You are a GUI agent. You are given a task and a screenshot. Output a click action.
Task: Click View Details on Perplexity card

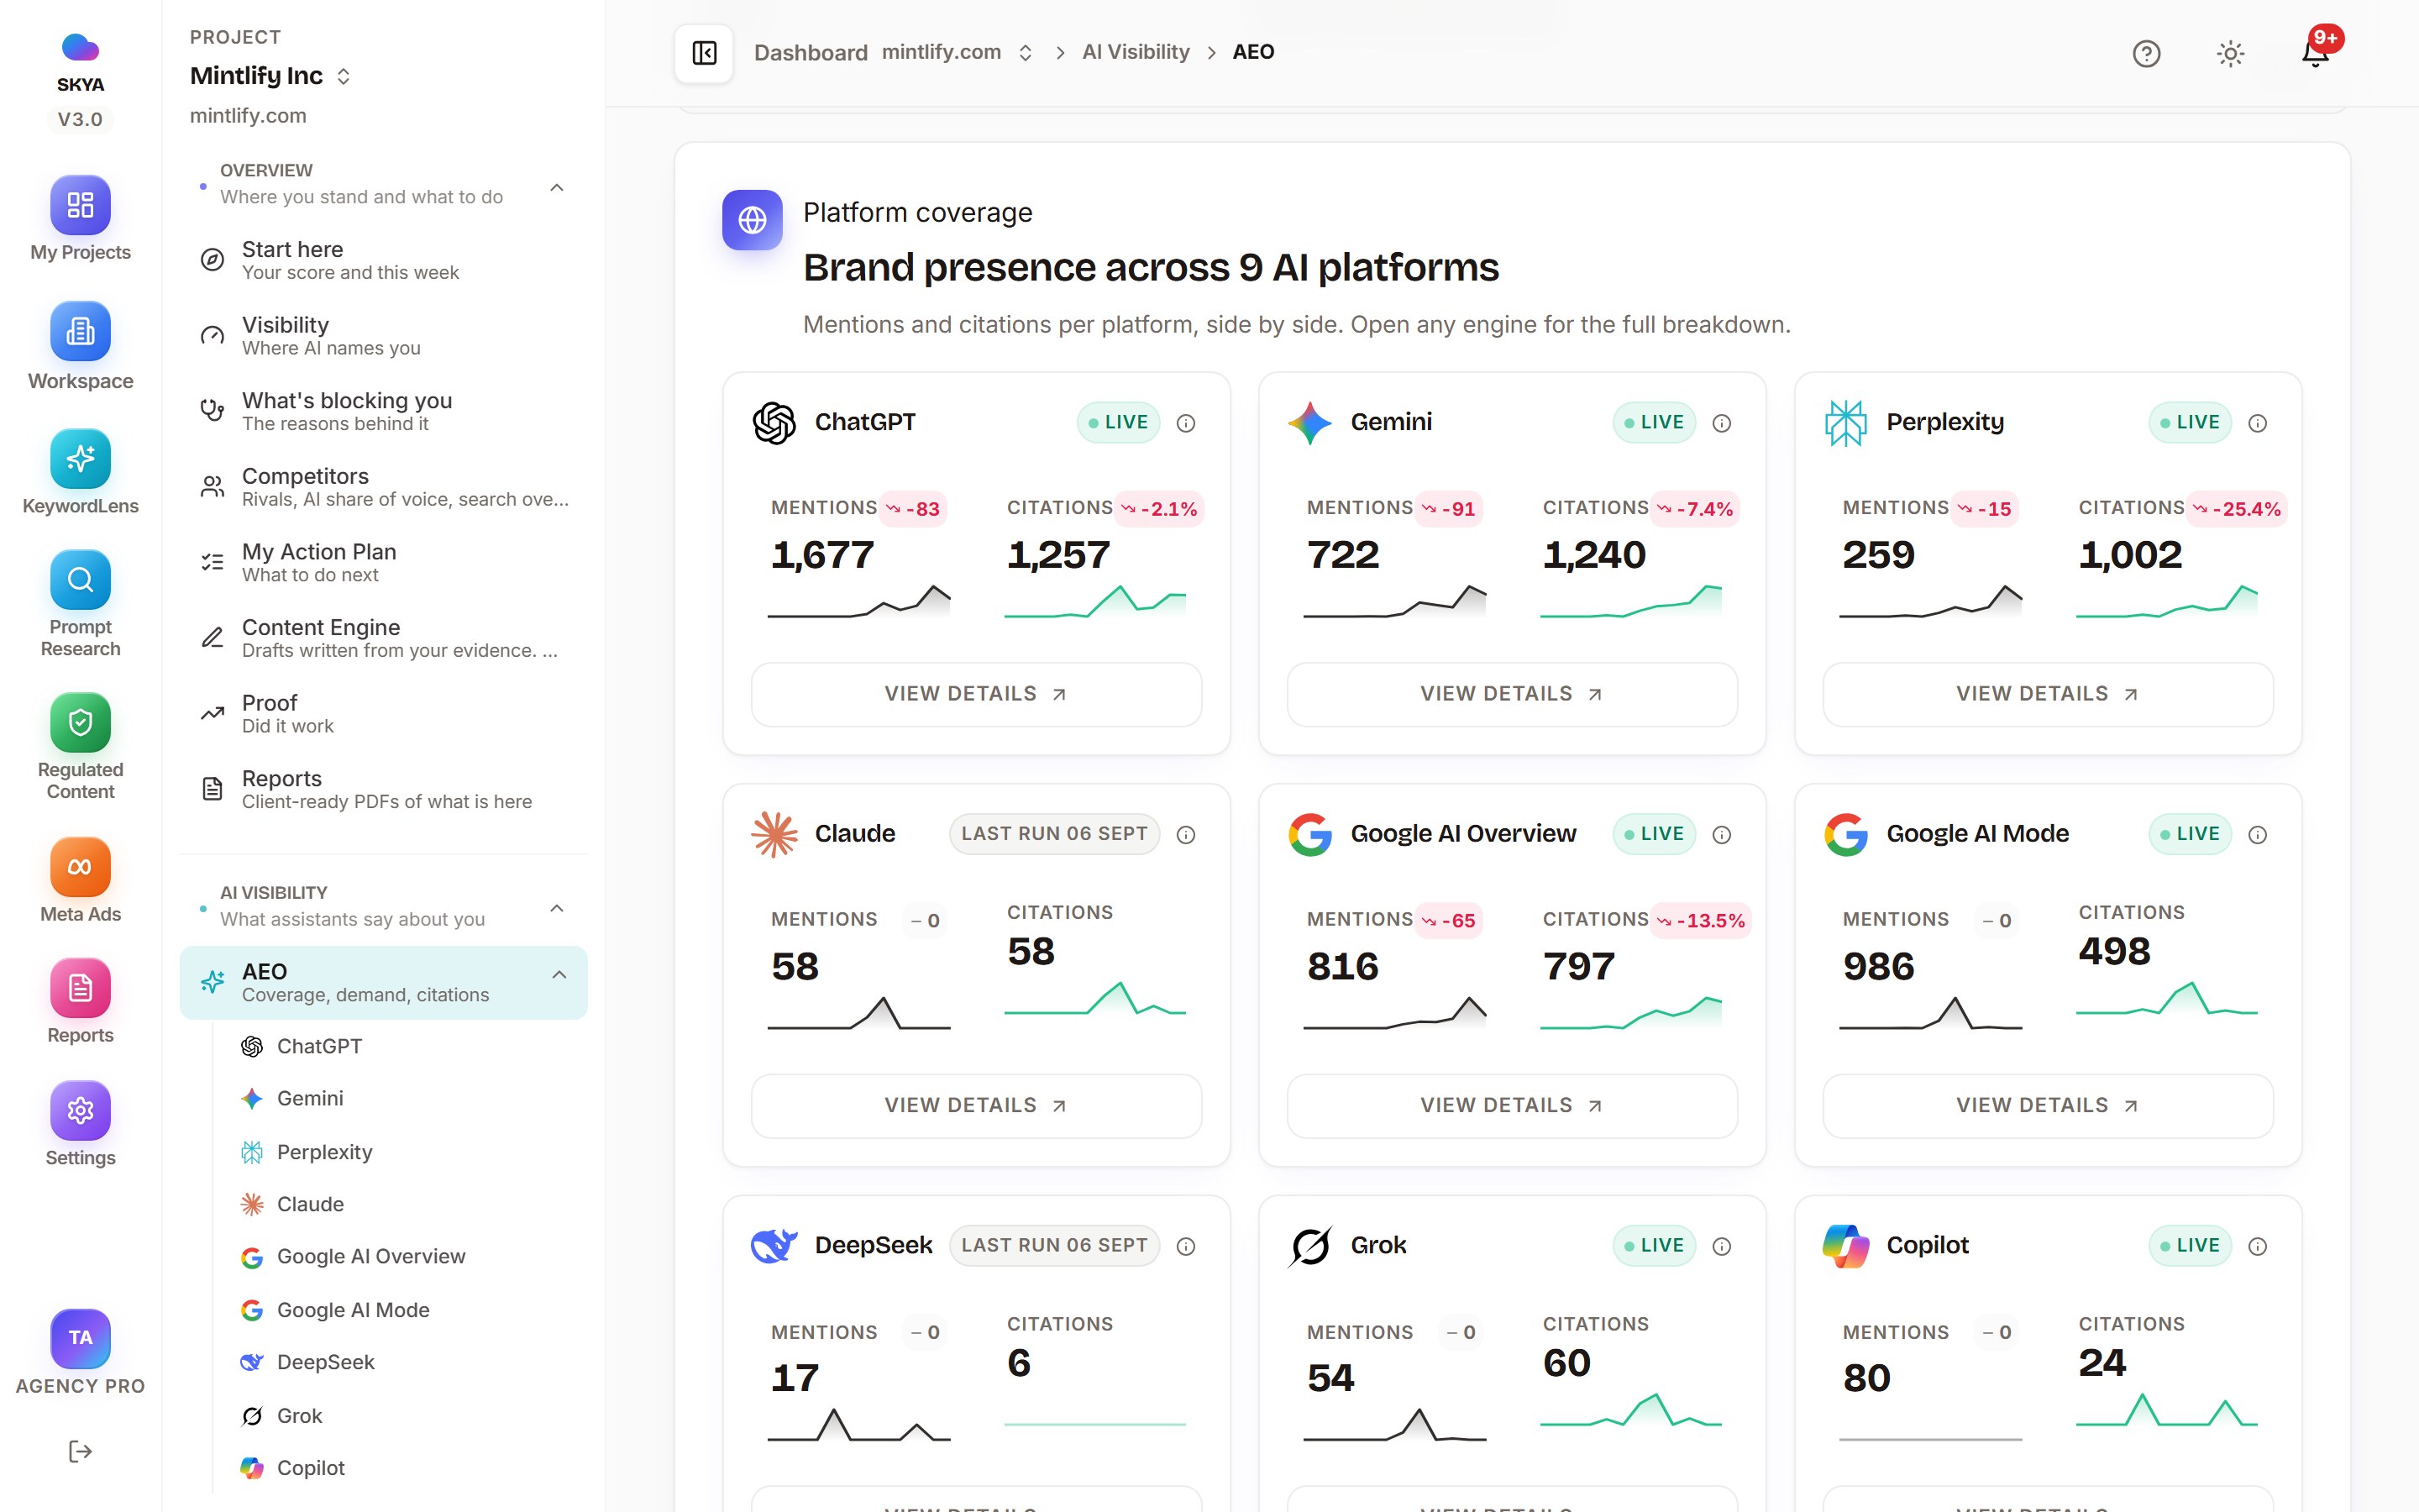[x=2047, y=694]
